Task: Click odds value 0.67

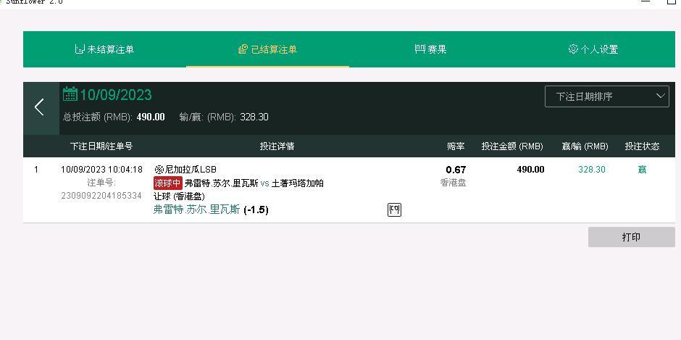Action: [x=456, y=170]
